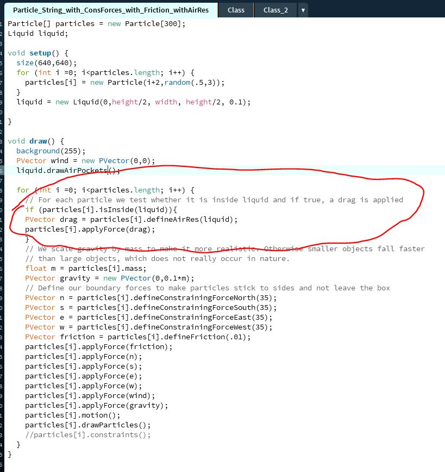445x472 pixels.
Task: Select the Particle_String_with_ConsForces main tab
Action: [x=110, y=10]
